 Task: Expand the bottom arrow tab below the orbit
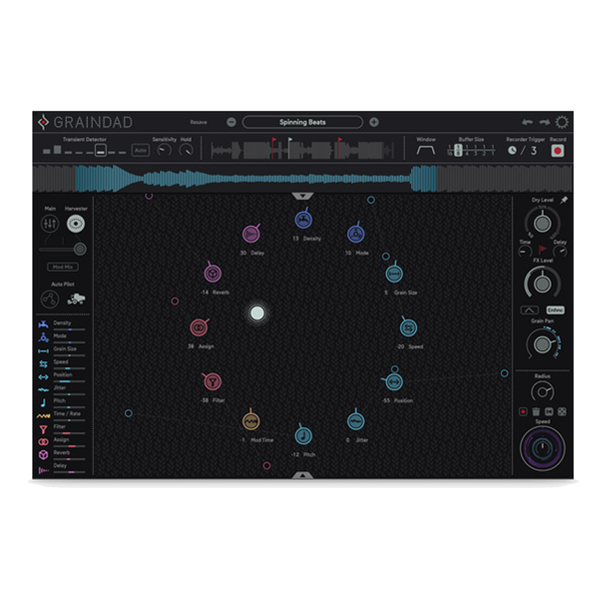point(303,476)
